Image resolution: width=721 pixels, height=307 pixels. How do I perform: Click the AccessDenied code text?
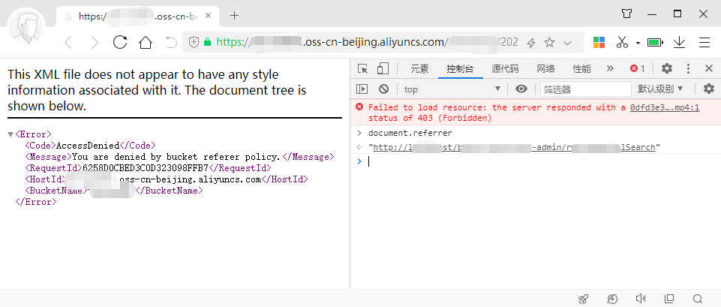click(x=87, y=146)
